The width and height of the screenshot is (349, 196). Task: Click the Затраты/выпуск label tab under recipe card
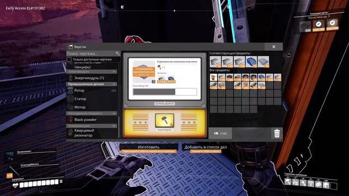point(165,104)
